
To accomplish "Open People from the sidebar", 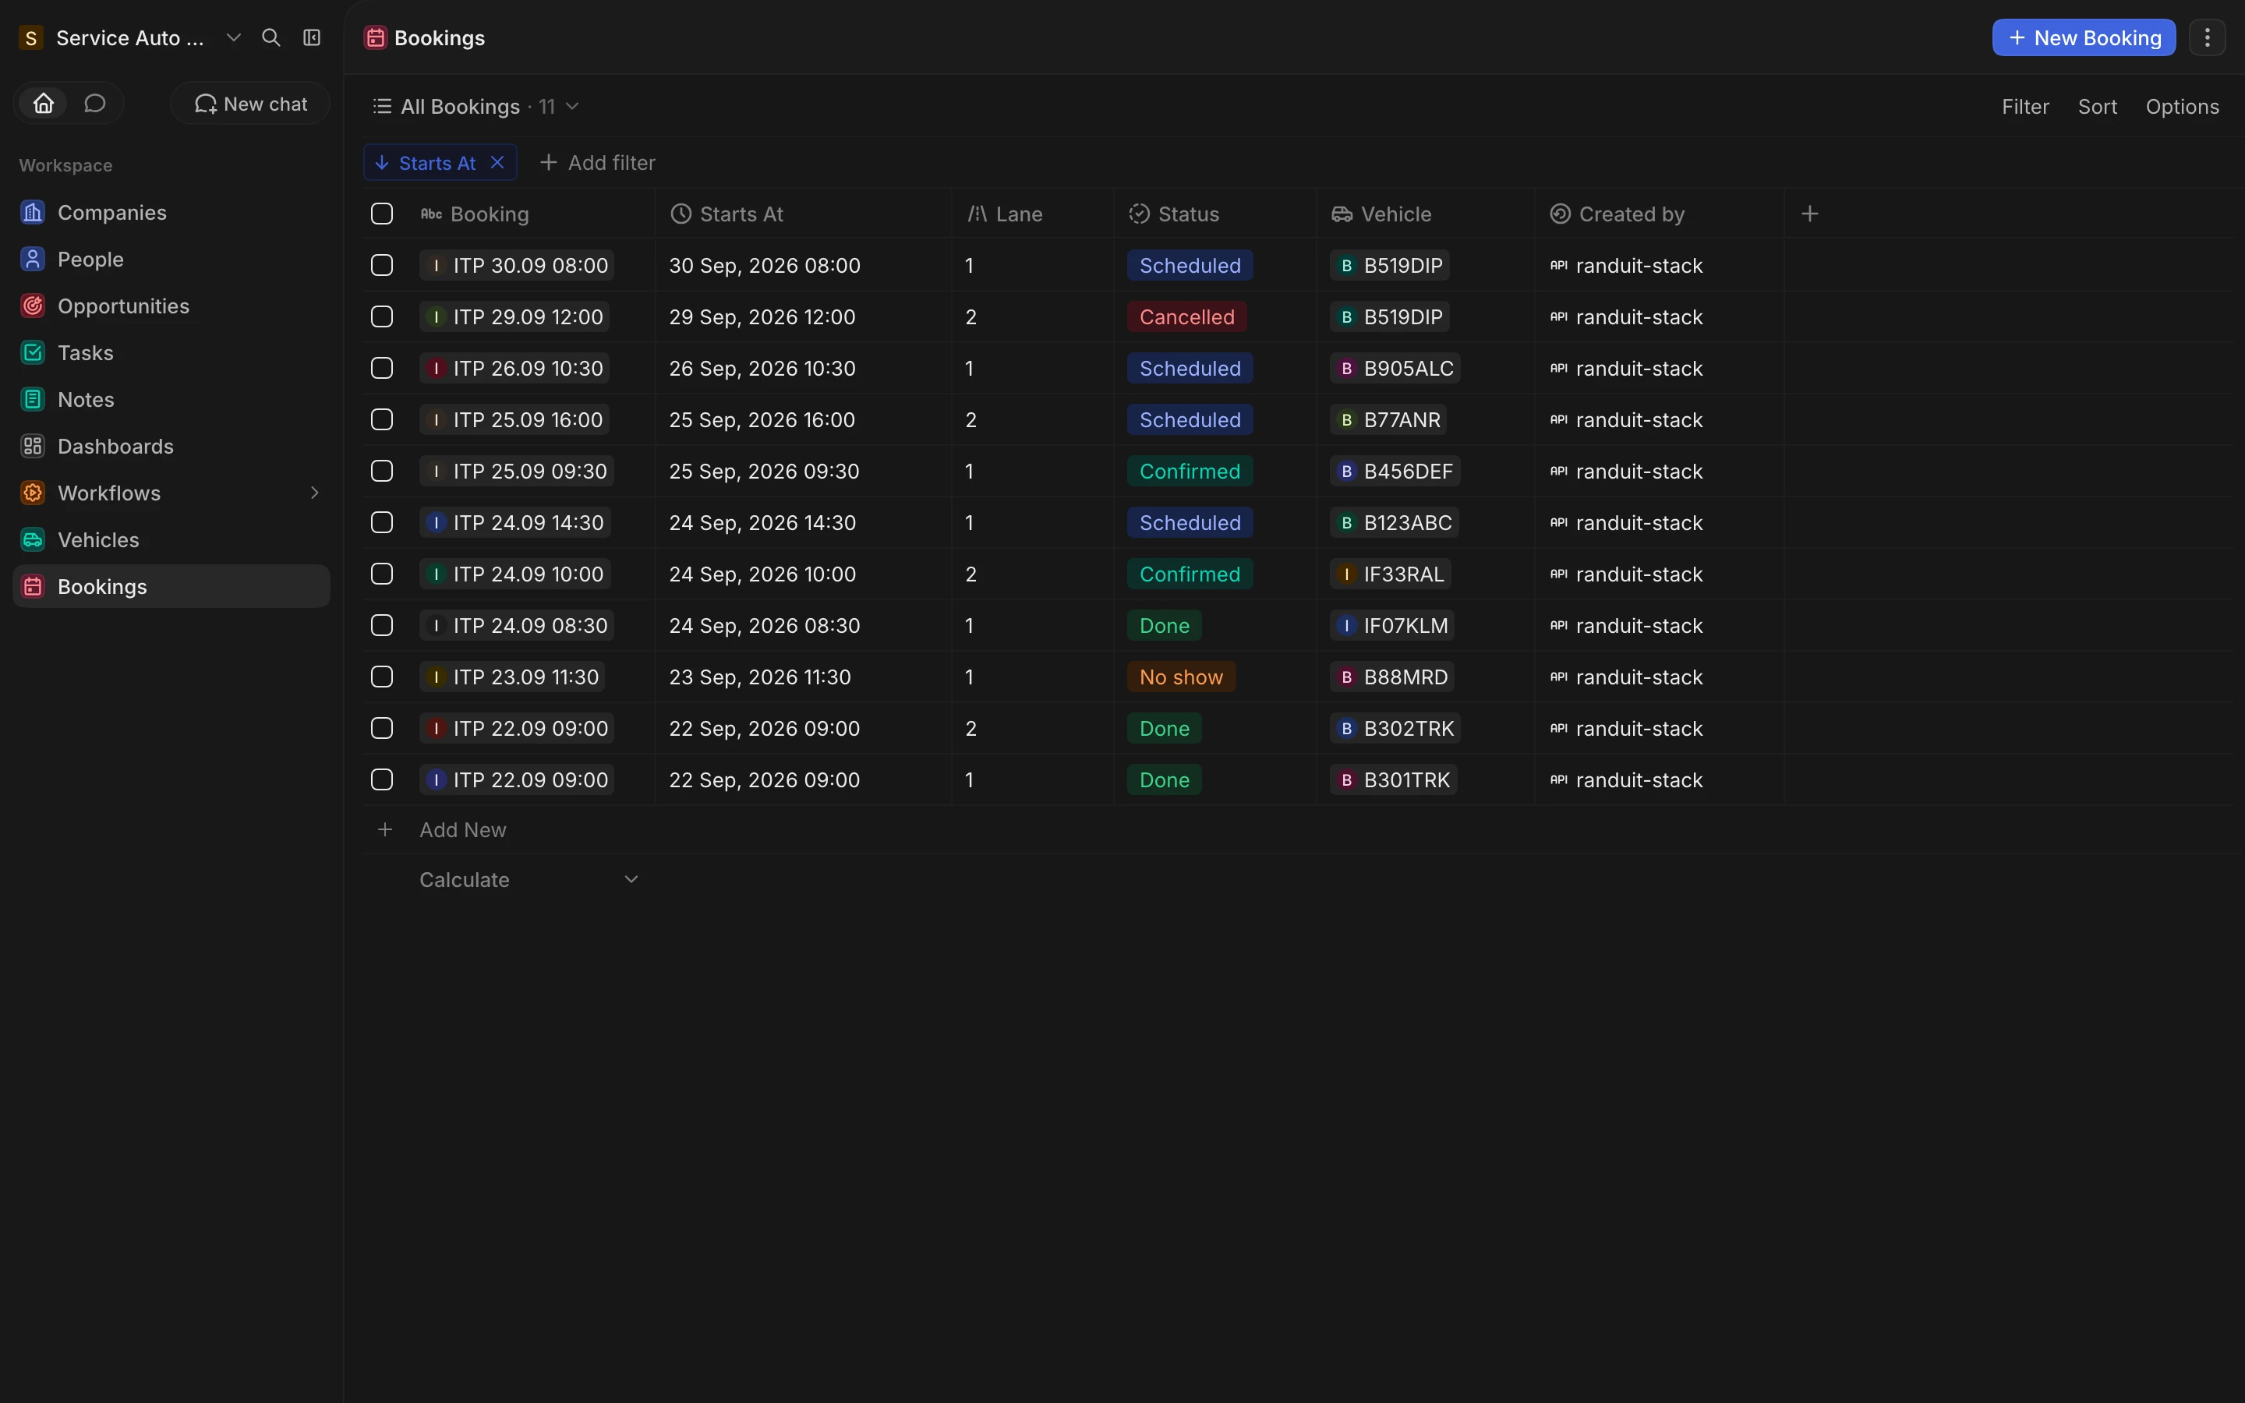I will 171,259.
